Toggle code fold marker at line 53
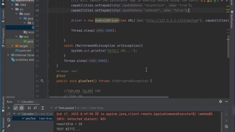This screenshot has height=132, width=235. (x=48, y=81)
